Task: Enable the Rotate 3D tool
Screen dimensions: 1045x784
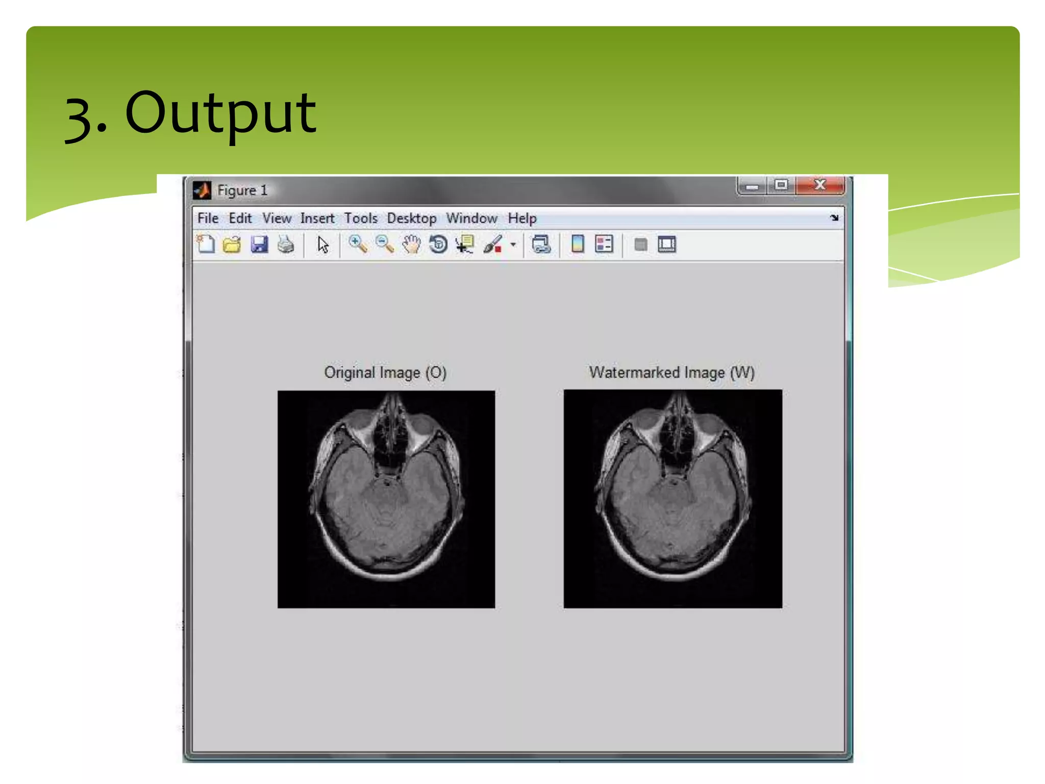Action: (438, 244)
